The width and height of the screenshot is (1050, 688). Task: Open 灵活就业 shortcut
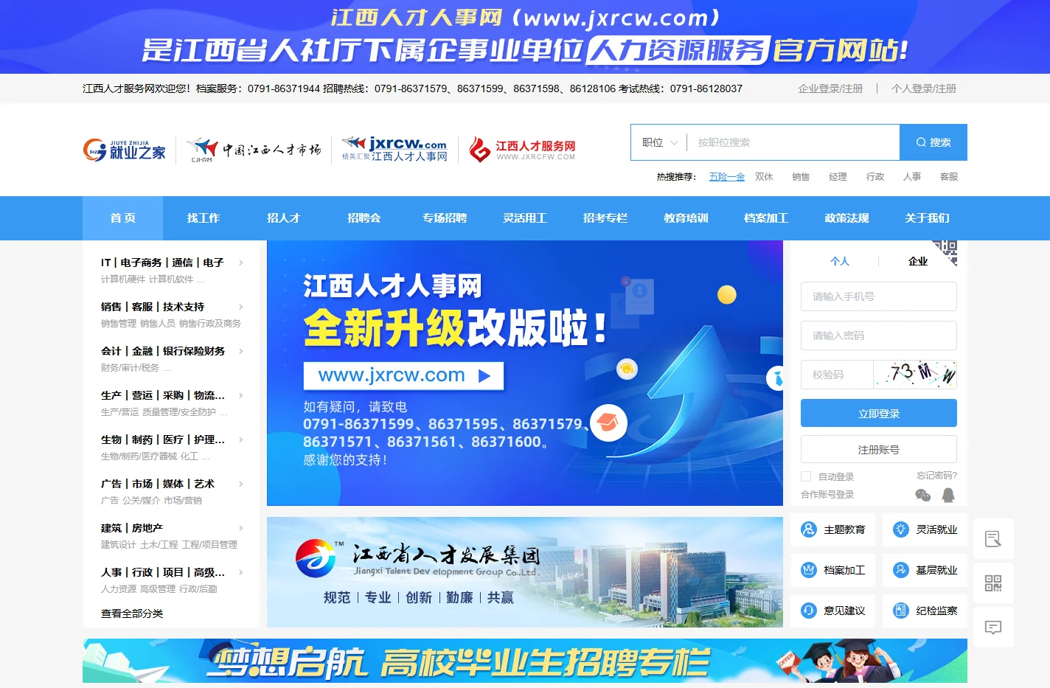925,529
